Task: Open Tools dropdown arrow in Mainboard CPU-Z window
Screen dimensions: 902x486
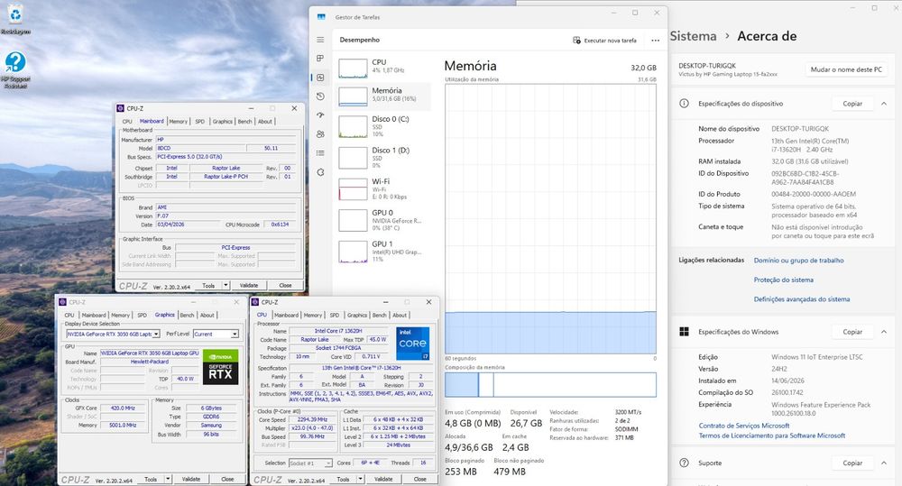Action: pyautogui.click(x=226, y=285)
